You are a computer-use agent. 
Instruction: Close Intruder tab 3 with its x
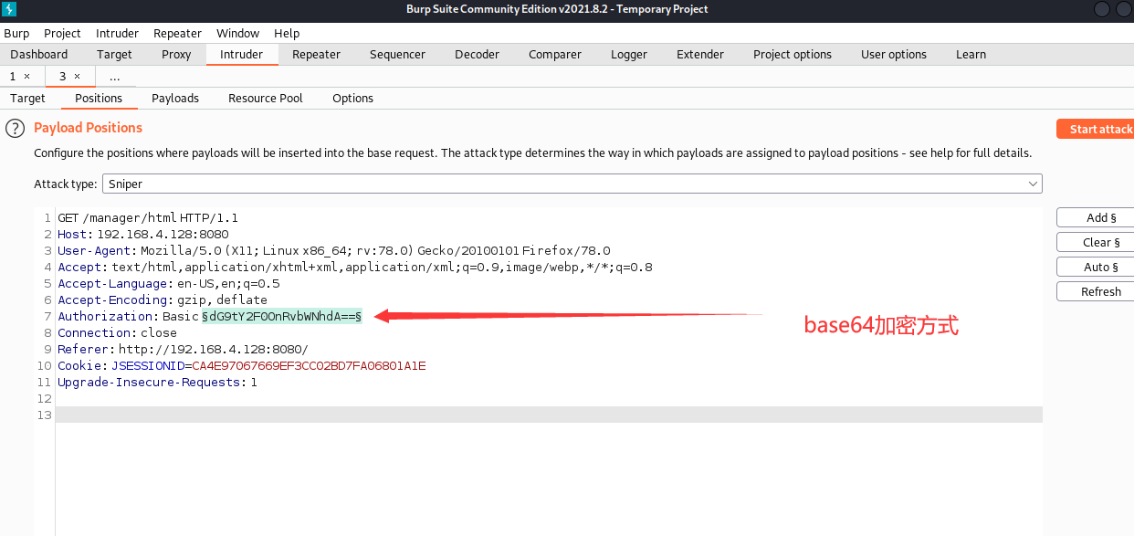pos(78,77)
